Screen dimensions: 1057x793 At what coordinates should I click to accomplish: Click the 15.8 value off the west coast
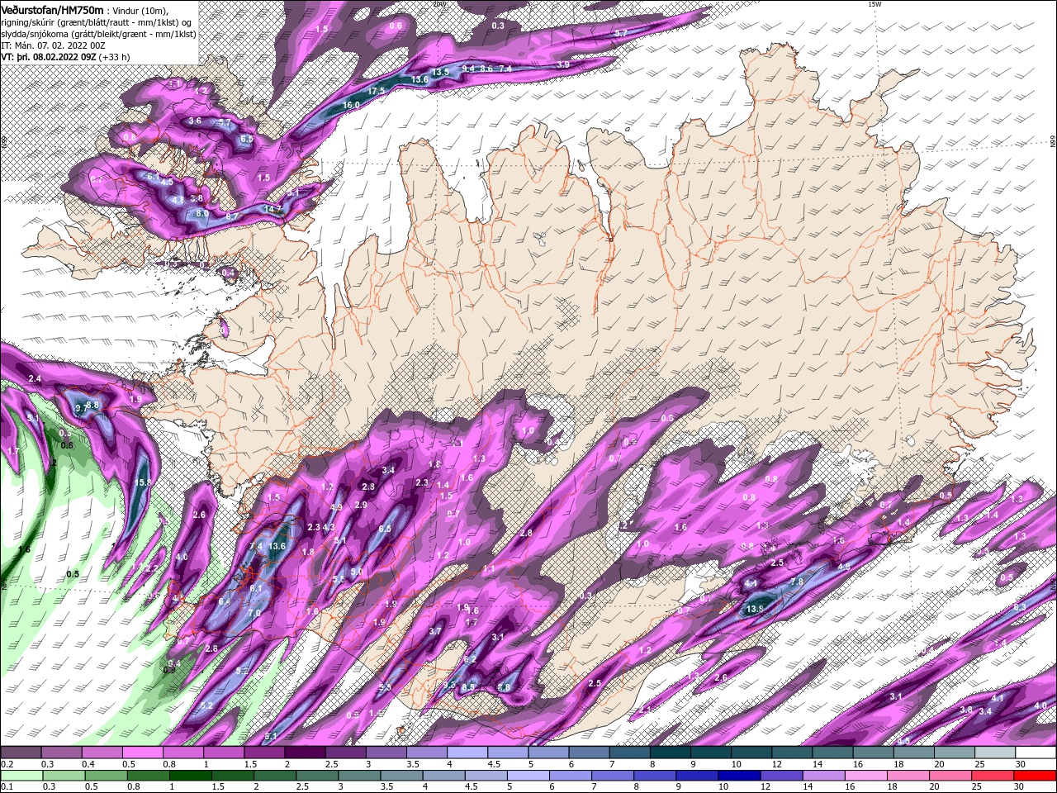pos(144,482)
